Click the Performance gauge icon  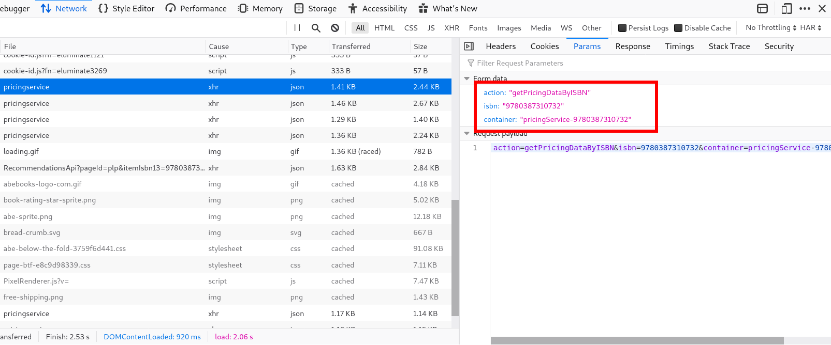click(x=170, y=8)
